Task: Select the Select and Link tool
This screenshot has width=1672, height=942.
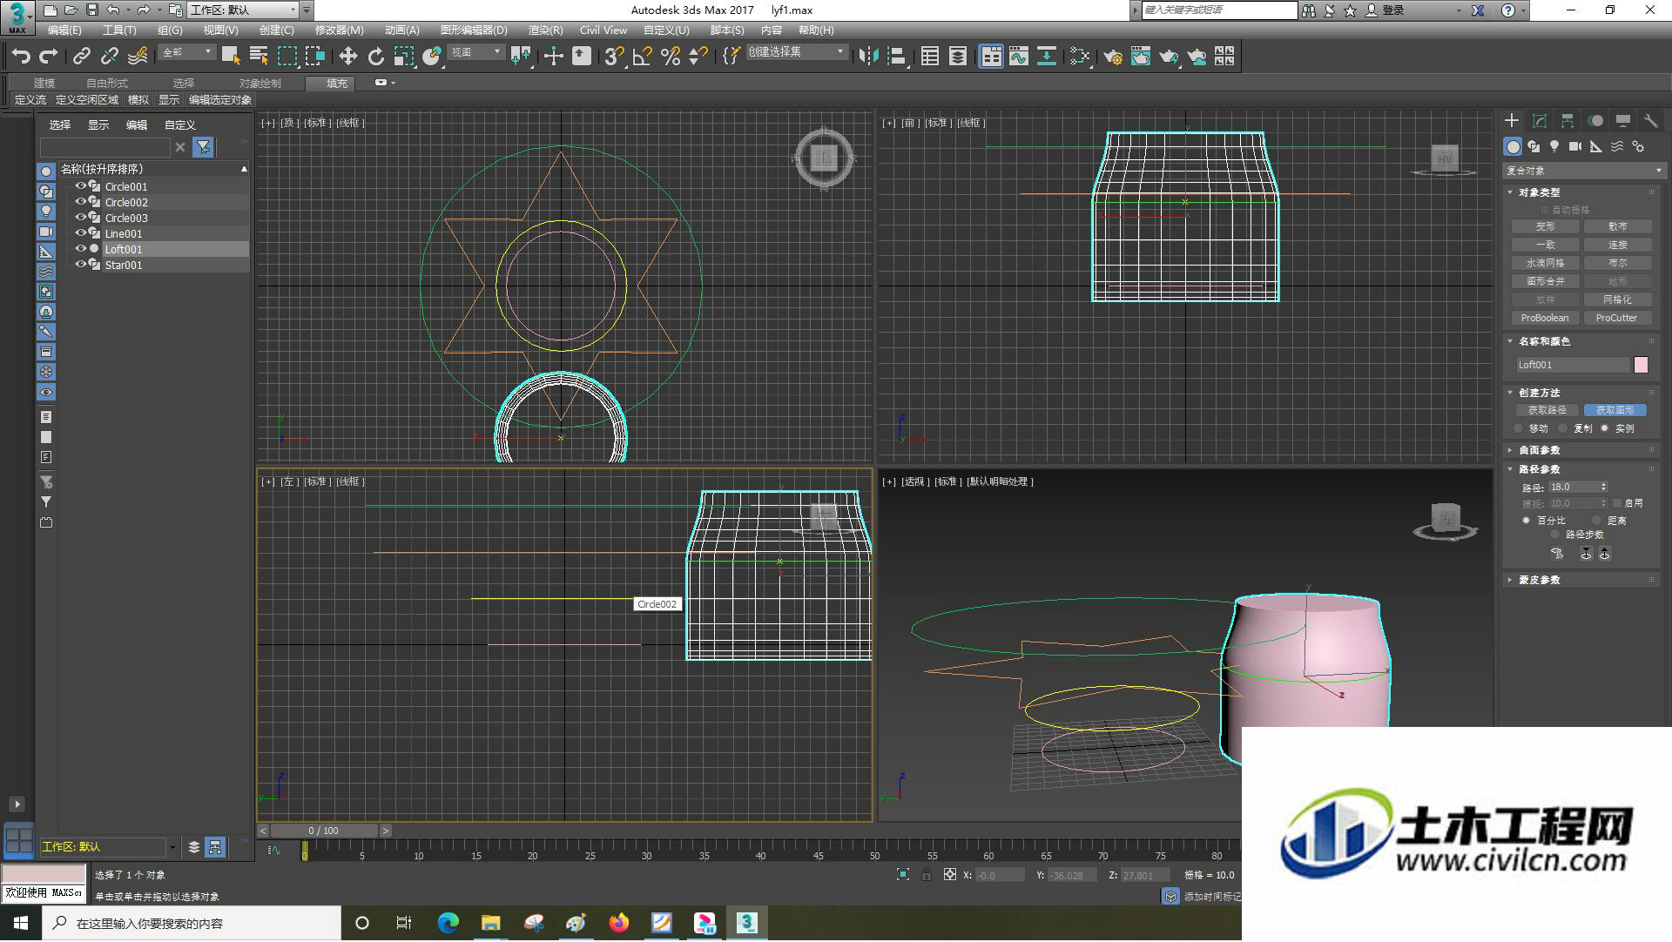Action: click(x=81, y=57)
